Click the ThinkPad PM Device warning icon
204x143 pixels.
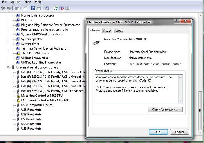pos(18,53)
